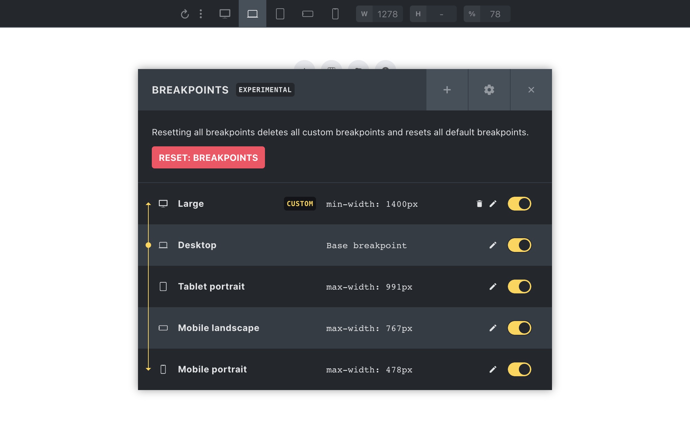Select the laptop desktop breakpoint preview

tap(253, 14)
